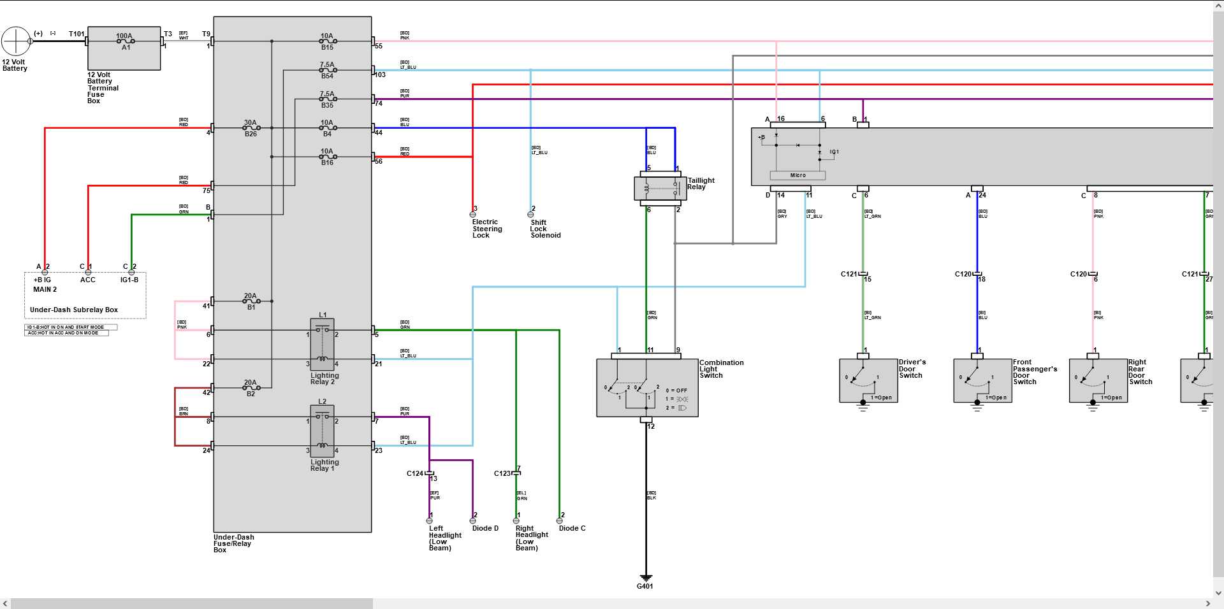Click the G401 ground symbol
This screenshot has height=609, width=1224.
click(645, 577)
